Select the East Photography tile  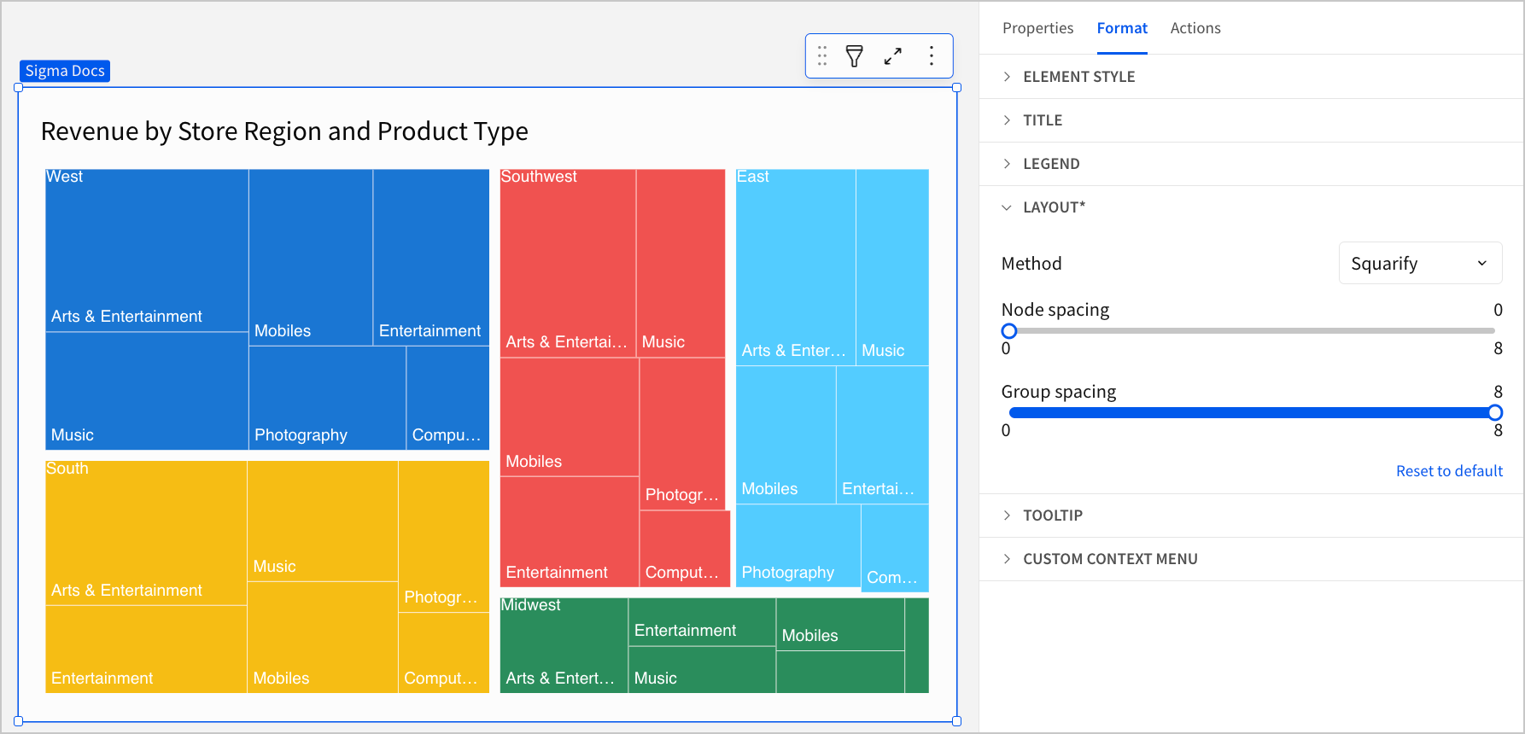(x=798, y=546)
